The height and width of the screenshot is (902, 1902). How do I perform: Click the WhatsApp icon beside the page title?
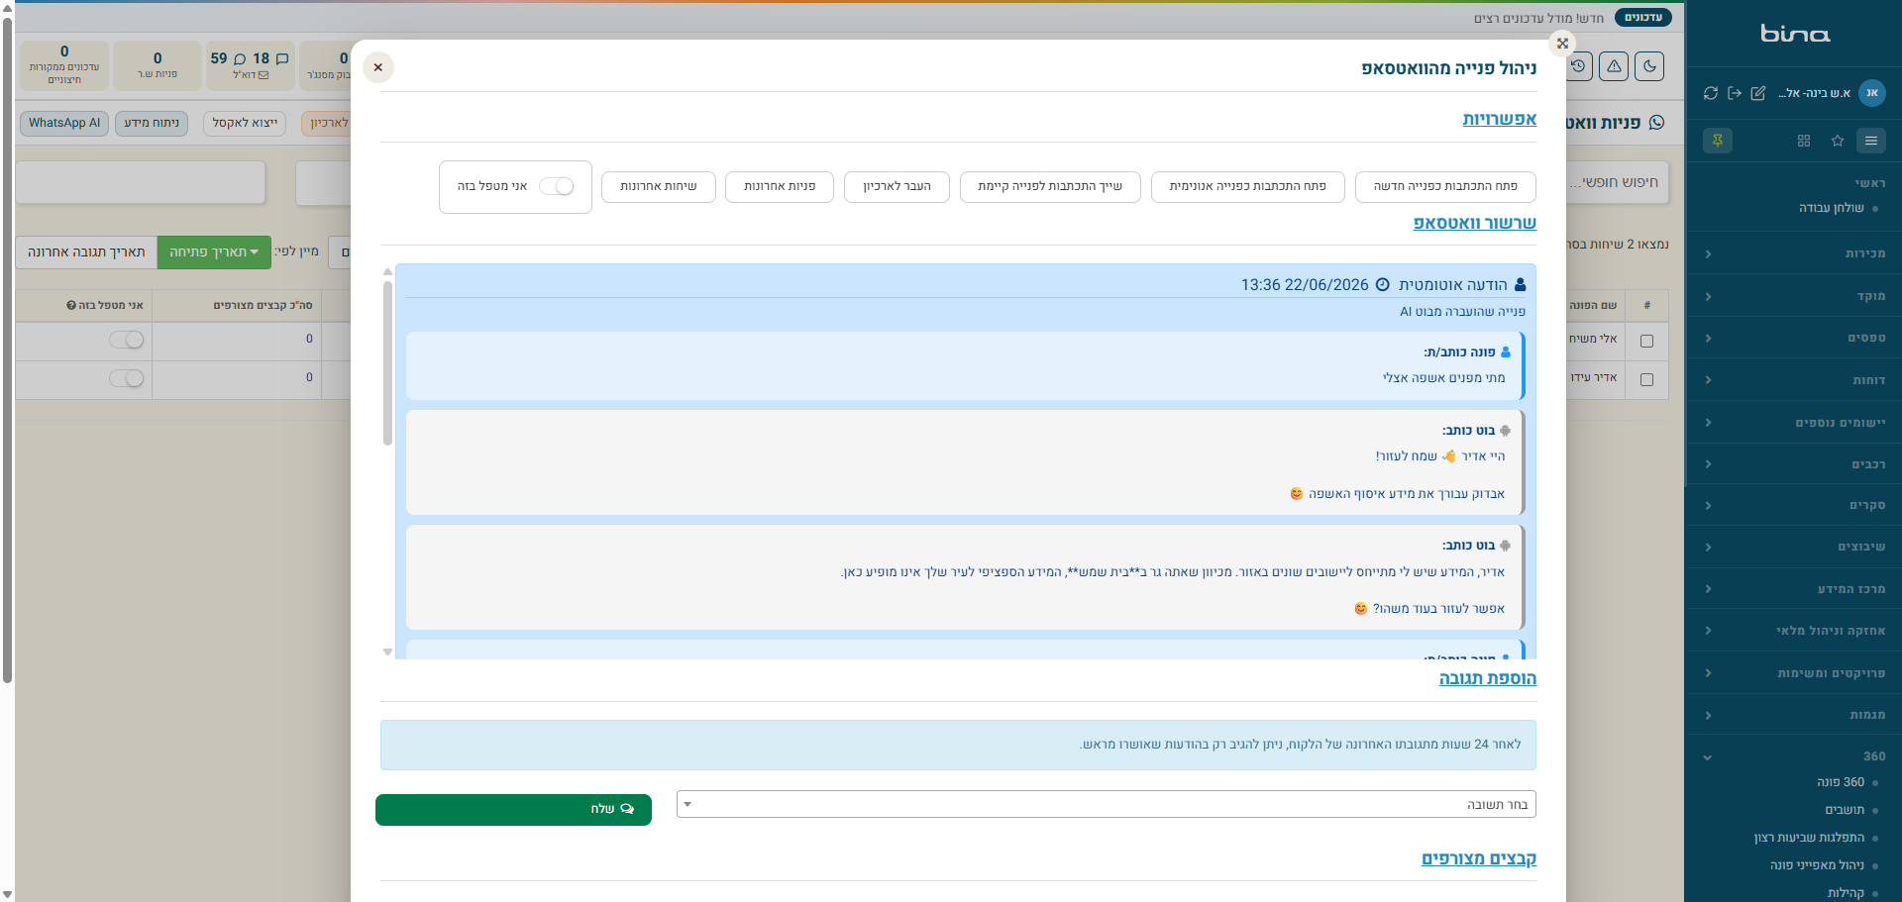(x=1656, y=123)
